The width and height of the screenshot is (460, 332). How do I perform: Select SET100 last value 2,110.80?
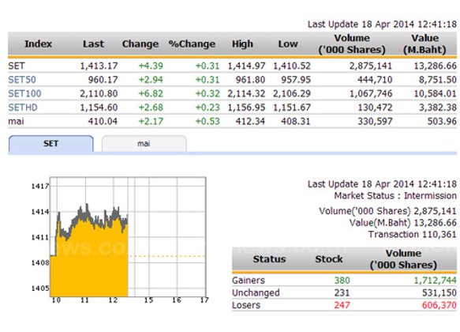click(99, 93)
